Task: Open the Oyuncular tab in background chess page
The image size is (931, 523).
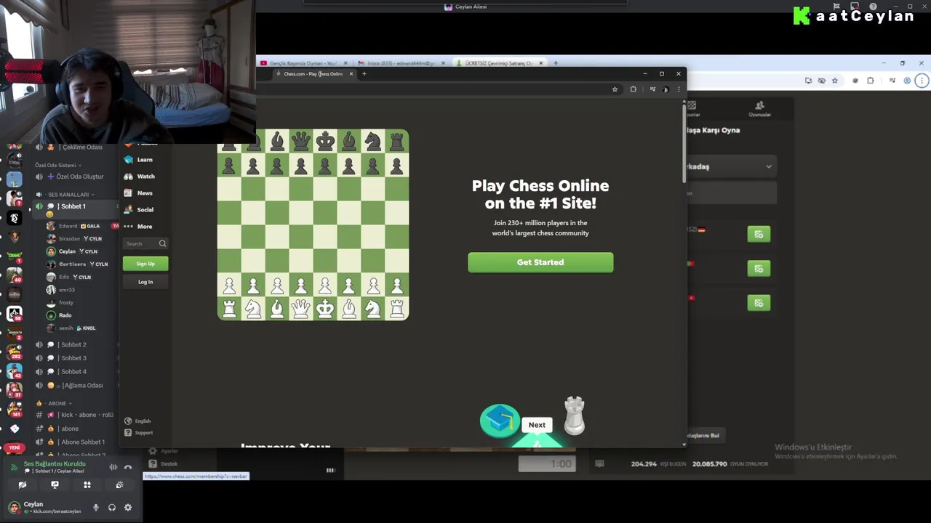Action: point(759,109)
